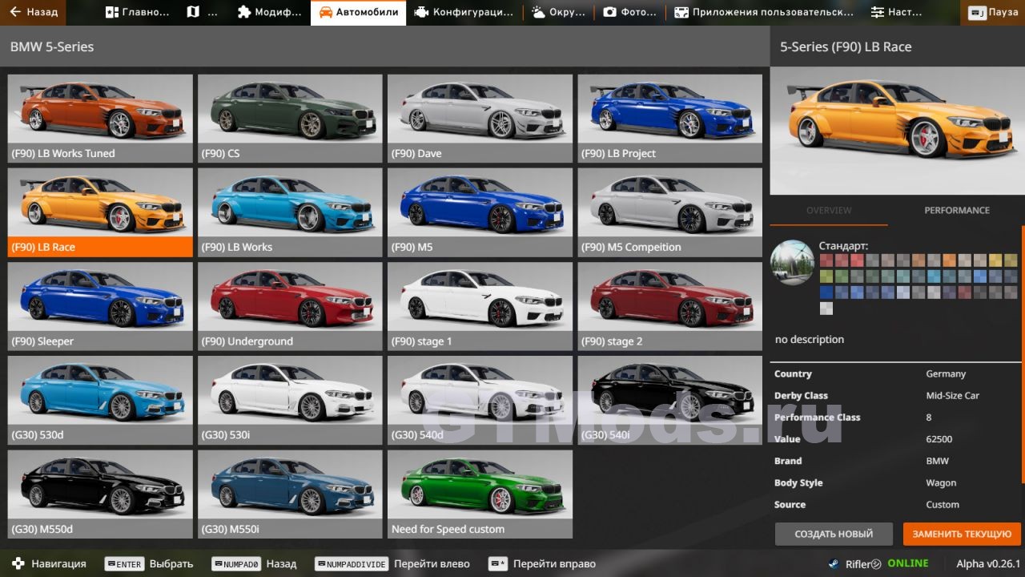Choose the (F90) Dave configuration

pyautogui.click(x=480, y=119)
